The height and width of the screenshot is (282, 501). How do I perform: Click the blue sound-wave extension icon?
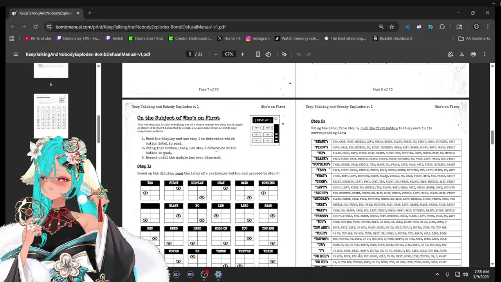[x=407, y=27]
